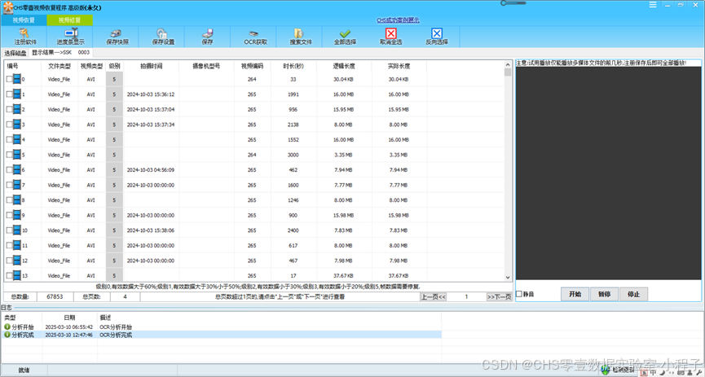Screen dimensions: 705x377
Task: Click 全部选择 select all checkmark icon
Action: (x=345, y=33)
